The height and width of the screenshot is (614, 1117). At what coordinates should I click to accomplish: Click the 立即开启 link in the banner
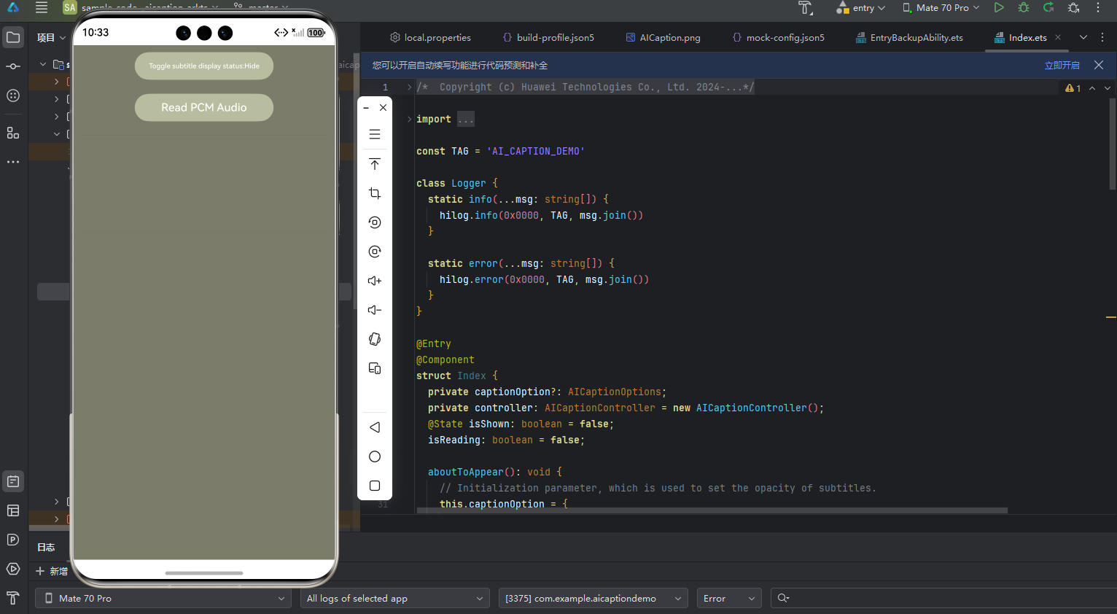[1062, 65]
